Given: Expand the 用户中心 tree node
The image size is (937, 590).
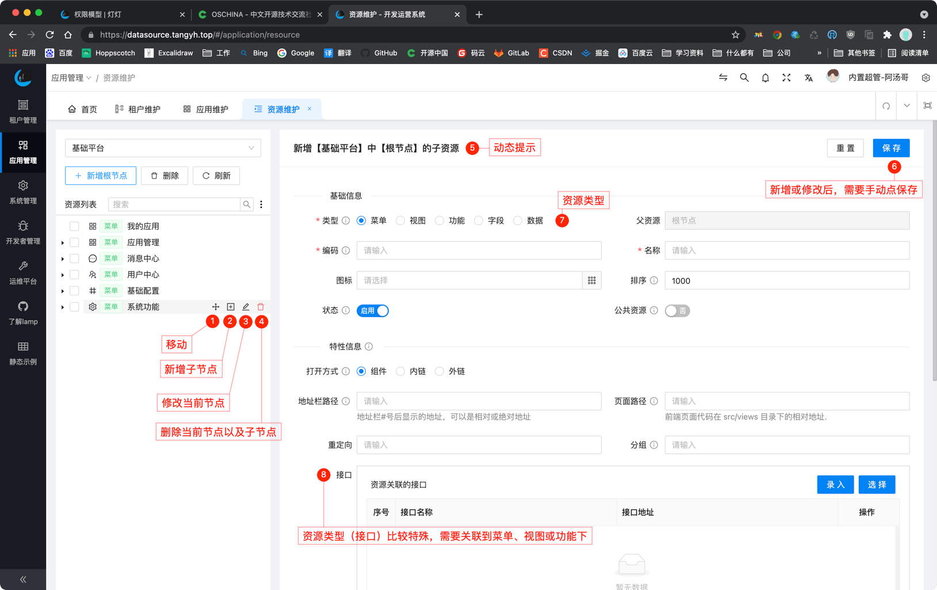Looking at the screenshot, I should 63,275.
